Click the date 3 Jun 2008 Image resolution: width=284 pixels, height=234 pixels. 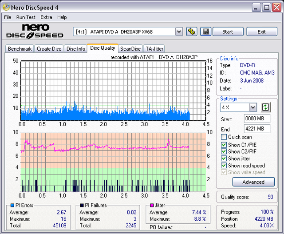tap(252, 80)
